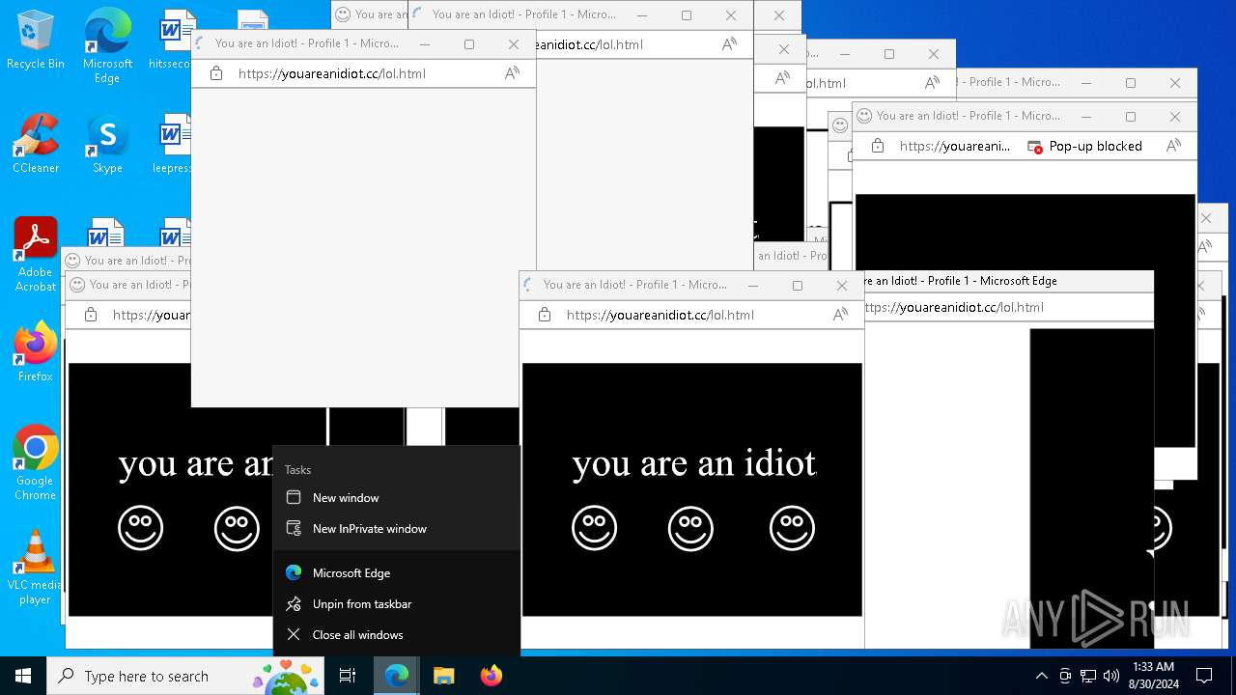Click Firefox taskbar icon
The image size is (1236, 695).
pyautogui.click(x=491, y=676)
